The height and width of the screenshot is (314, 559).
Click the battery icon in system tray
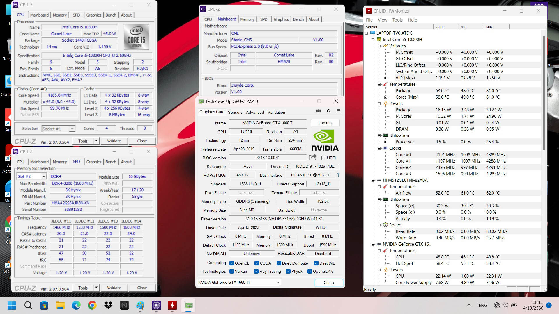click(514, 305)
